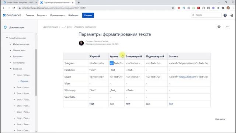Collapse the Блок - Отпр... tree node
The height and width of the screenshot is (133, 236).
tap(14, 75)
